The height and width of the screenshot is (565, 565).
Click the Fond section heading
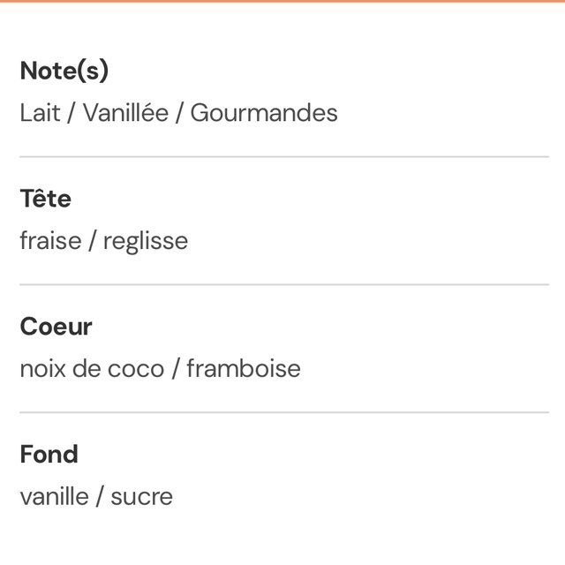49,455
